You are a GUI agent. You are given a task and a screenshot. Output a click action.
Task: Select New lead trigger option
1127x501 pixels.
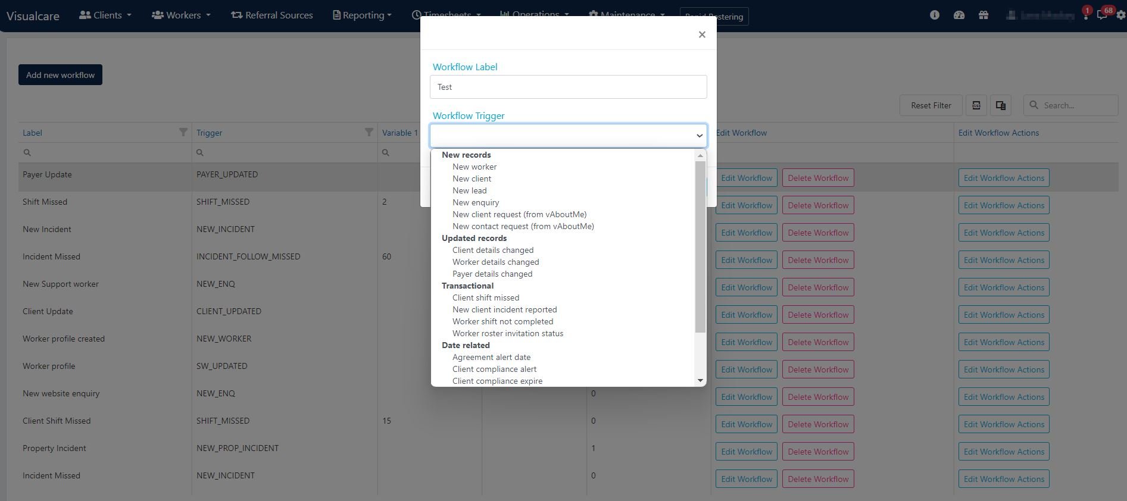pyautogui.click(x=469, y=190)
